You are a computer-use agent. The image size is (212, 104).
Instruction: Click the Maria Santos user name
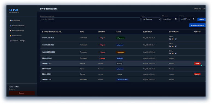tap(14, 87)
